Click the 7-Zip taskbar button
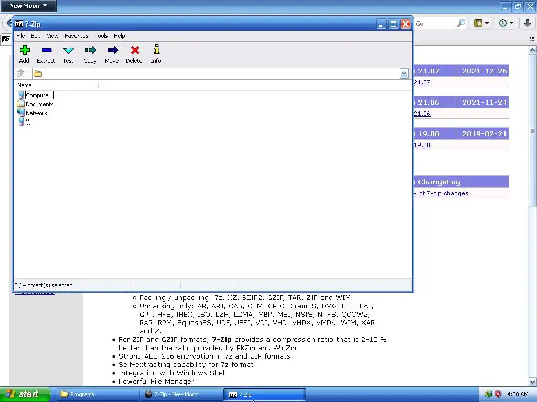The height and width of the screenshot is (402, 537). [x=264, y=394]
